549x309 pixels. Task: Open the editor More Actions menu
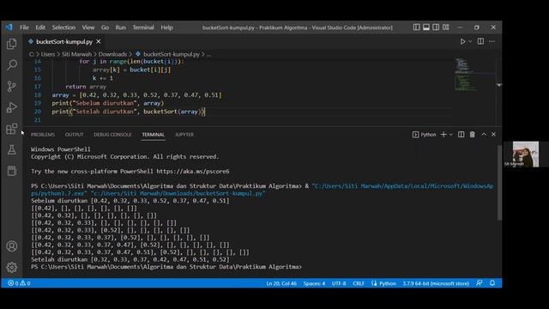(x=492, y=41)
